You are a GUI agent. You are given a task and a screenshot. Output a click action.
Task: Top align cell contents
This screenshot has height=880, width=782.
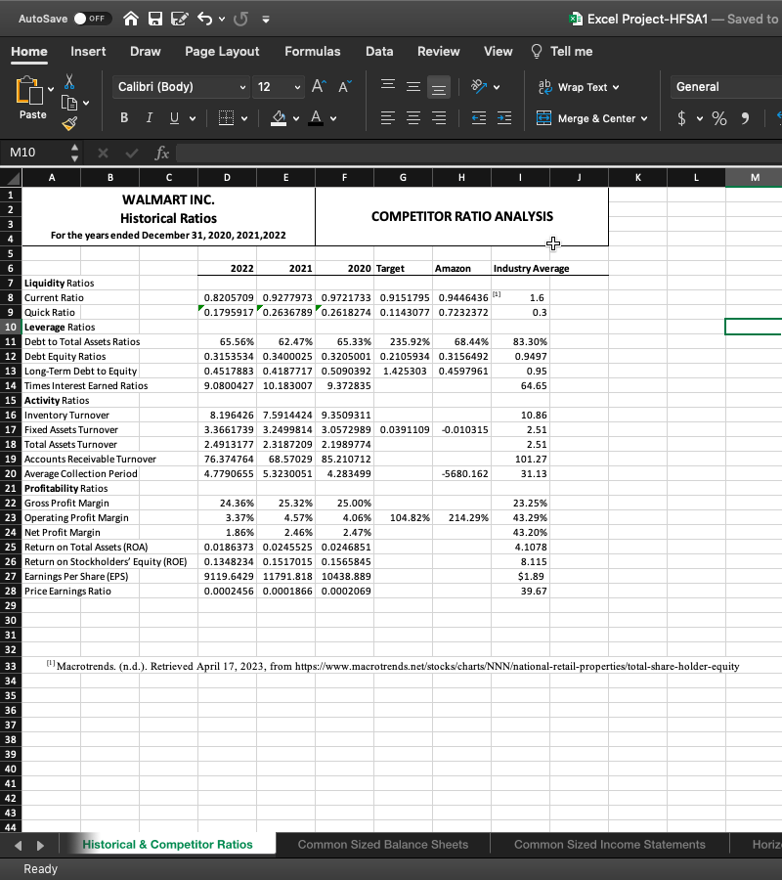388,87
